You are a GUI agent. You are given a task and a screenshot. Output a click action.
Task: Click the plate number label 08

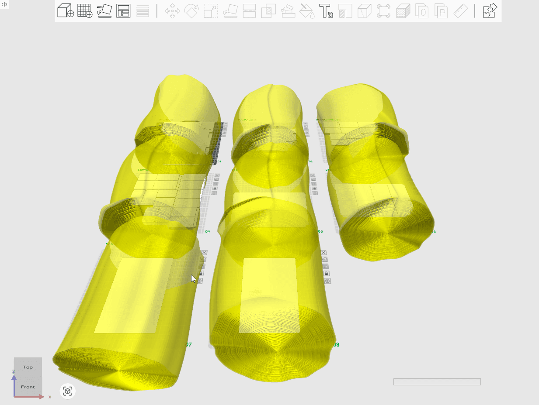336,345
